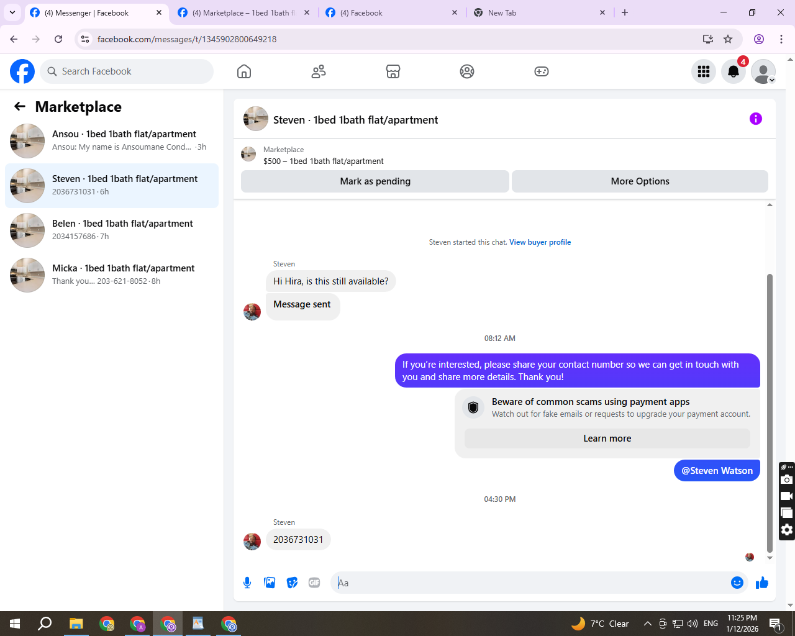This screenshot has height=636, width=795.
Task: Click Steven · 1bed 1bath chat header title
Action: point(355,120)
